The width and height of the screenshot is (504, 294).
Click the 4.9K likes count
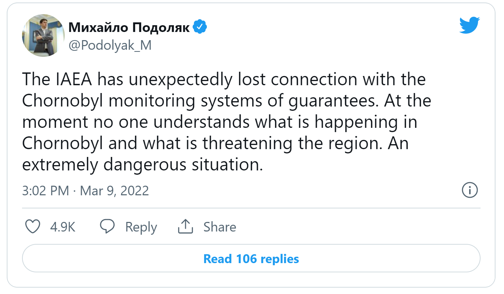click(x=63, y=227)
